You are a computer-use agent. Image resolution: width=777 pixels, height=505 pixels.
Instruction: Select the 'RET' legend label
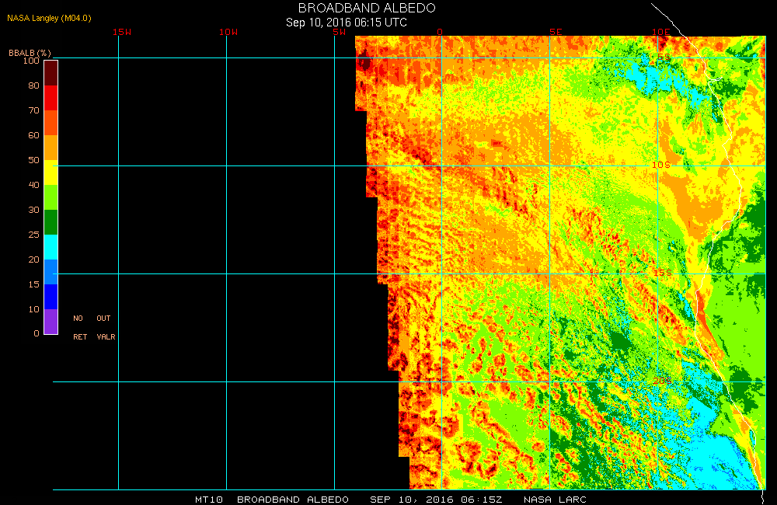pos(80,337)
